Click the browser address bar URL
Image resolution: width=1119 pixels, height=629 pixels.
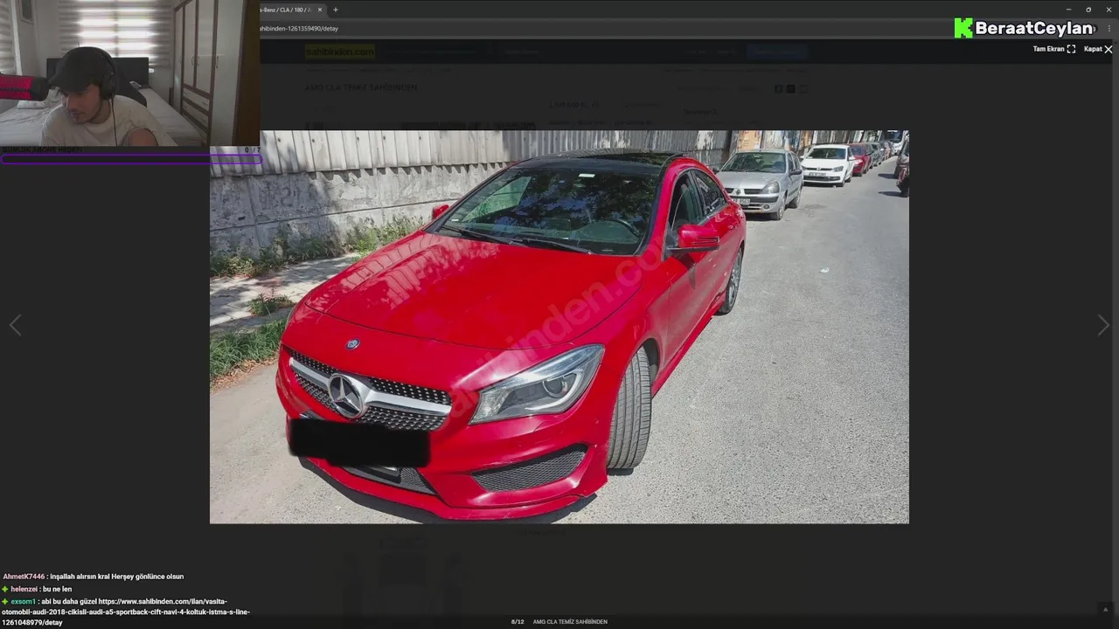point(299,29)
